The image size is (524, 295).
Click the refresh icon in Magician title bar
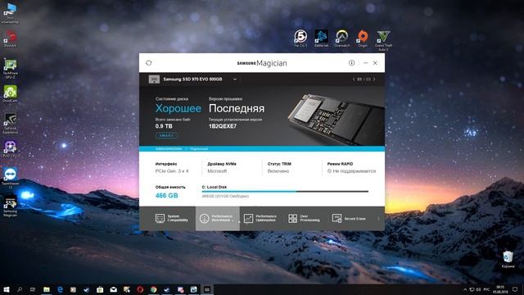(x=149, y=62)
